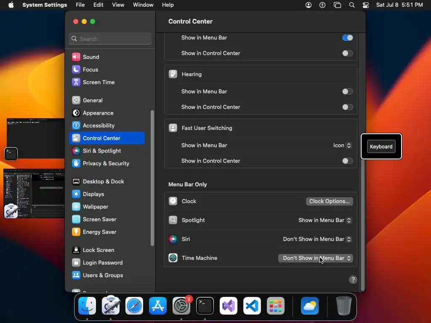The height and width of the screenshot is (323, 431).
Task: Toggle topmost Show in Menu Bar switch
Action: [x=347, y=37]
